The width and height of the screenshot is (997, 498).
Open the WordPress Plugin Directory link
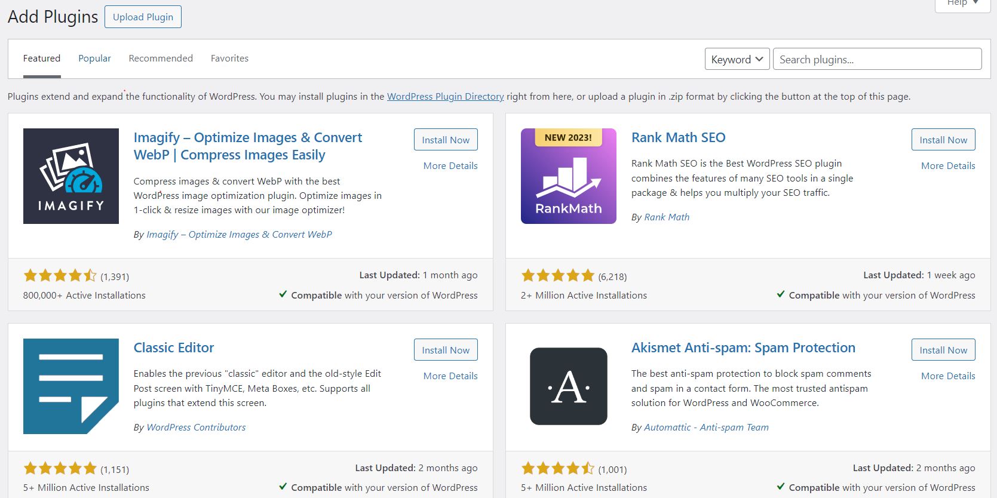(446, 97)
